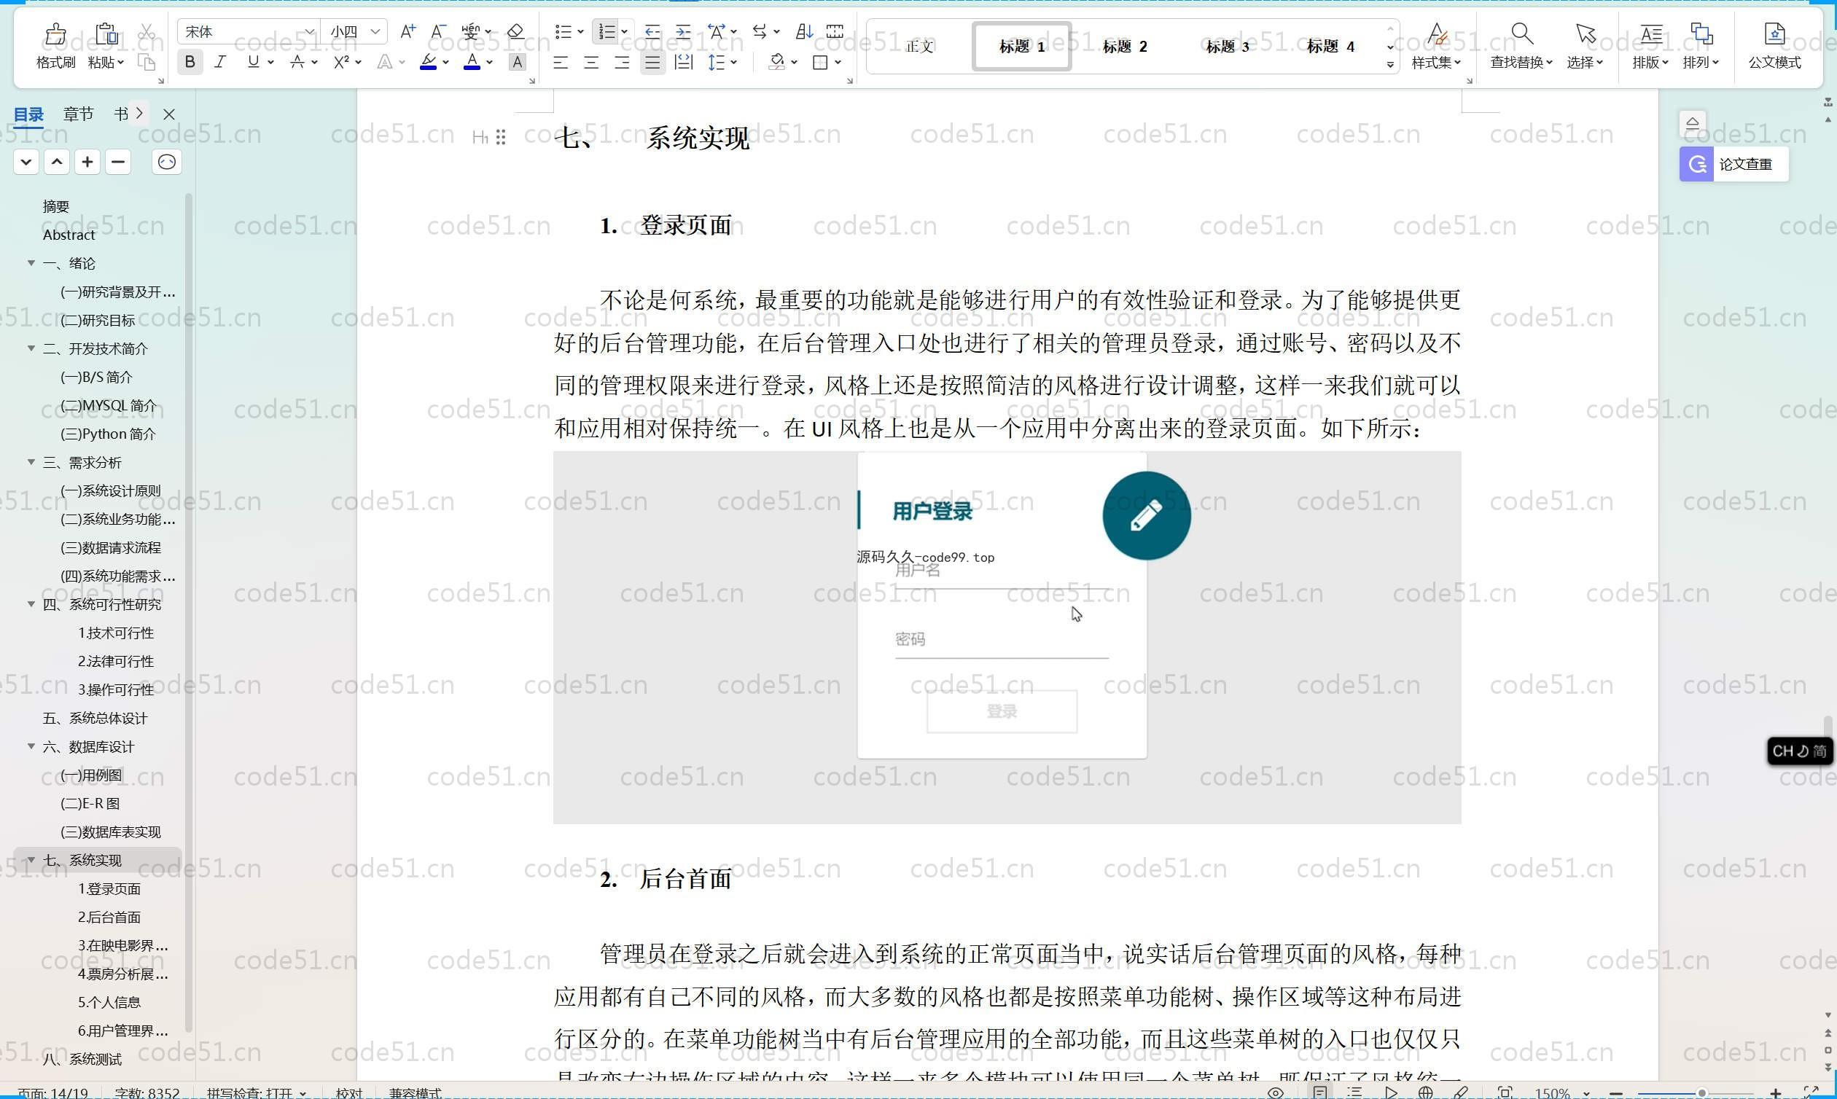1837x1099 pixels.
Task: Click the sort A-Z icon
Action: point(805,32)
